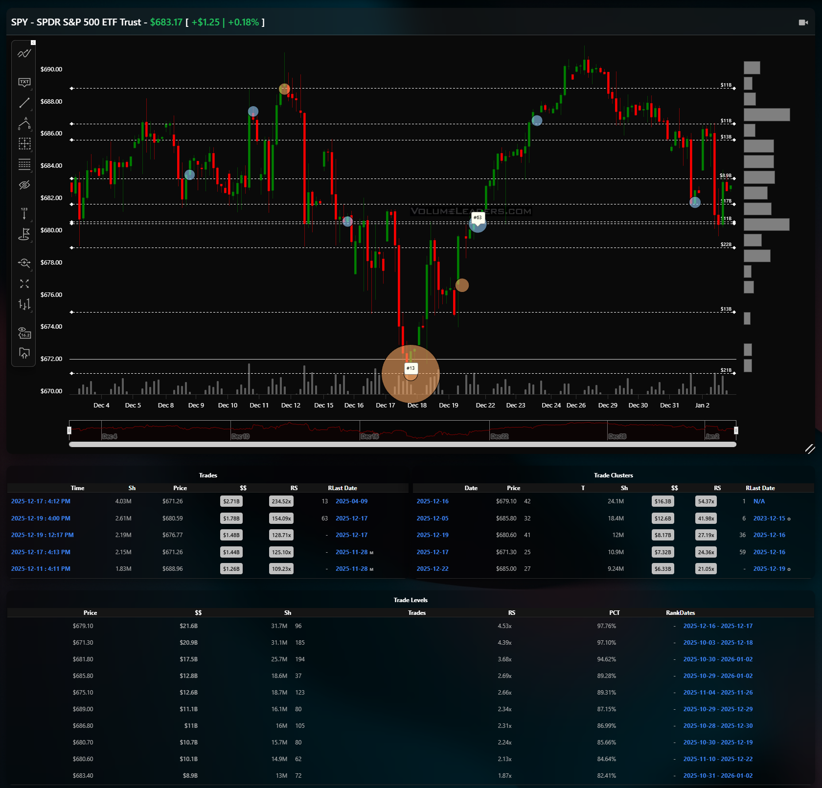Select the TXT text annotation tool
The width and height of the screenshot is (822, 788).
point(24,82)
